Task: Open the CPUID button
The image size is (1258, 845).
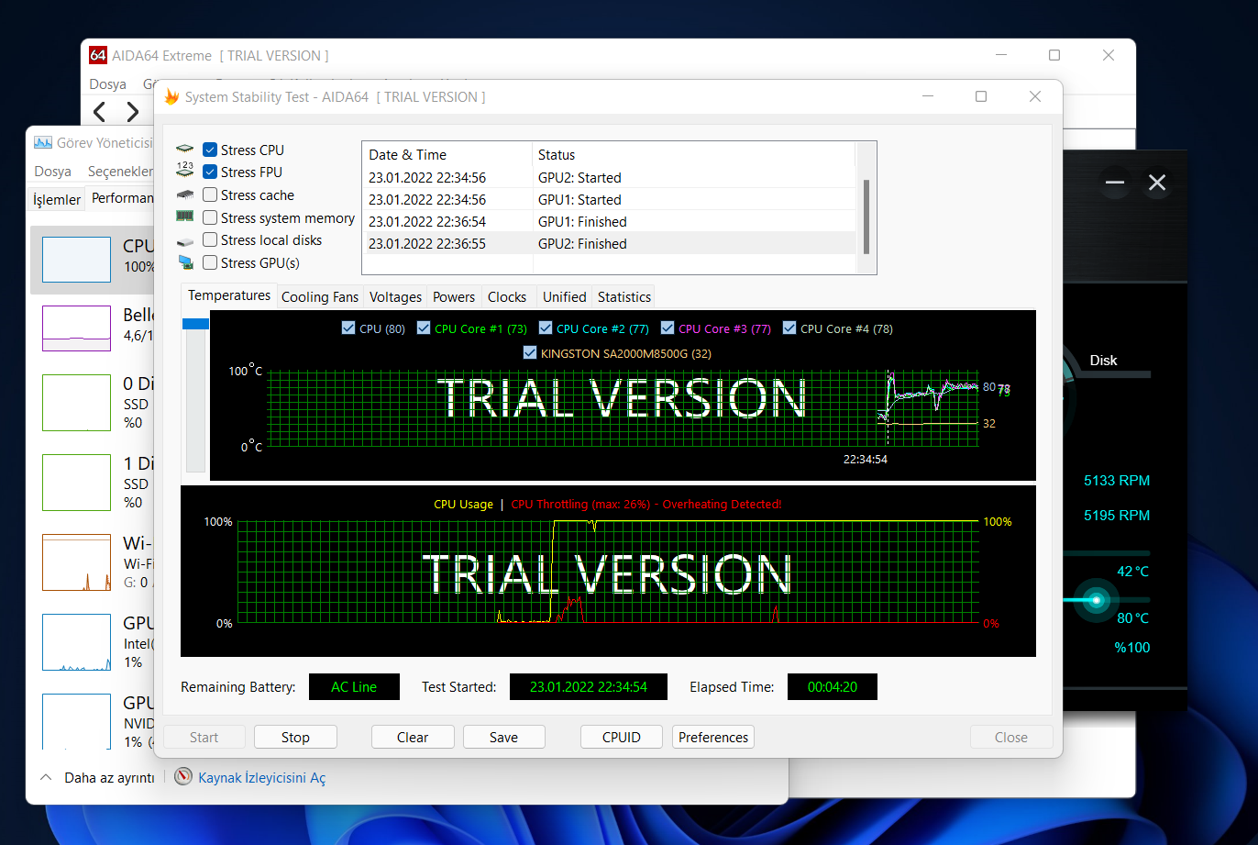Action: click(x=622, y=737)
